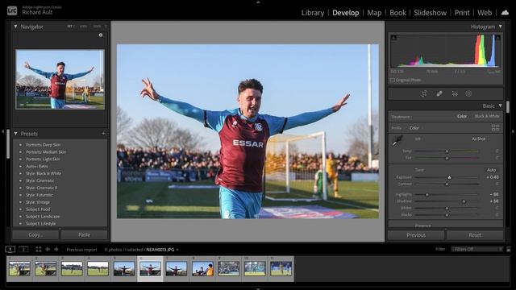The height and width of the screenshot is (290, 516).
Task: Click the right panel vertical scrollbar
Action: click(508, 107)
